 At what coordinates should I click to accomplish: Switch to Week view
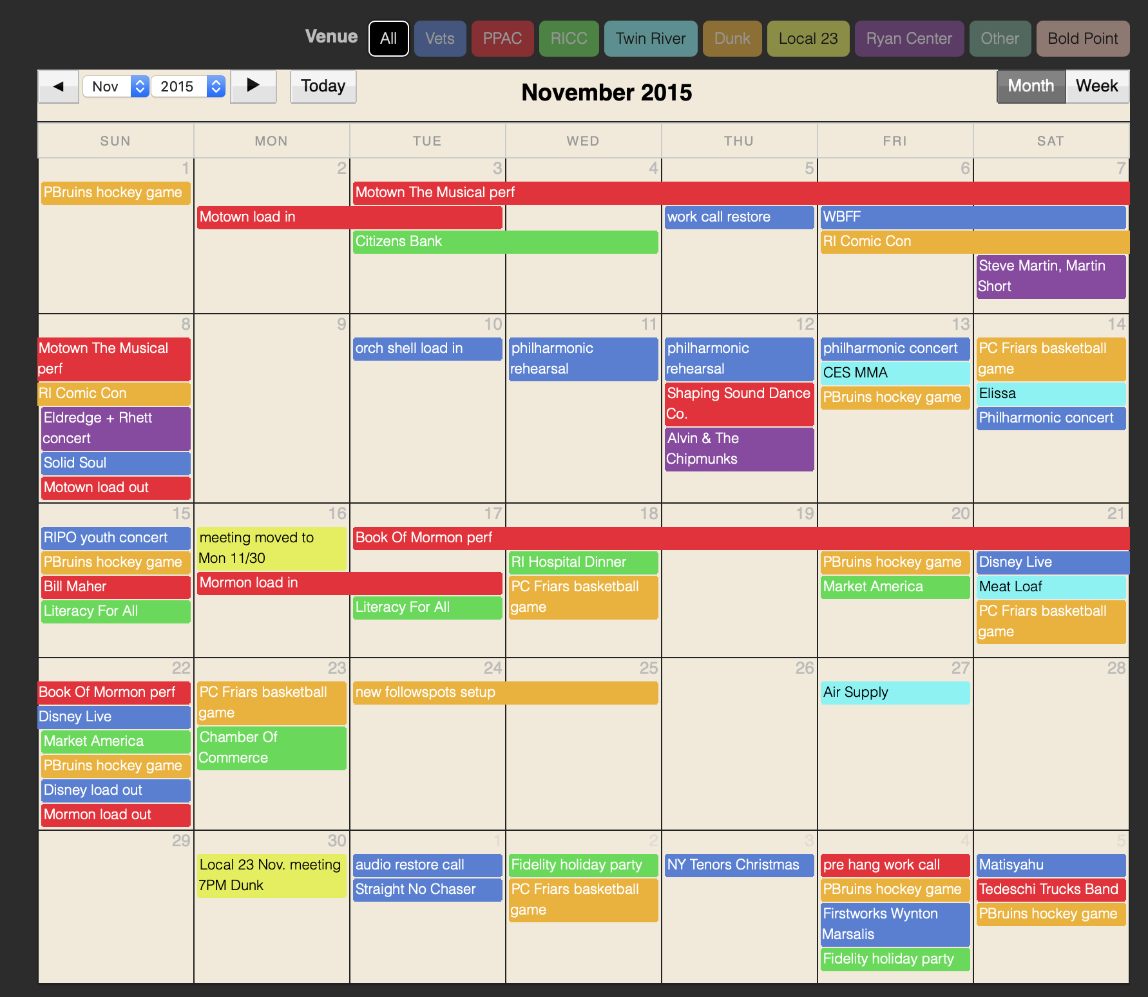click(x=1096, y=86)
